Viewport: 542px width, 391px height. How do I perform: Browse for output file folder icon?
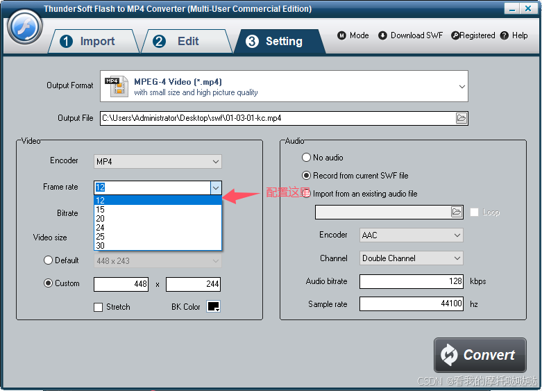coord(461,118)
